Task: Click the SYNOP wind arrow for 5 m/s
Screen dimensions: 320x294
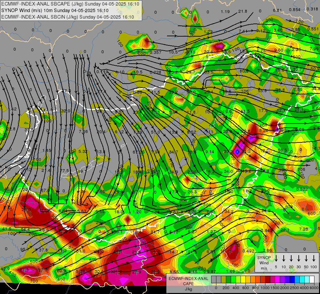Action: pos(276,258)
